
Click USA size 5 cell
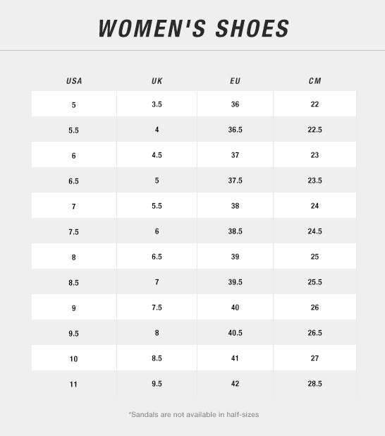[74, 104]
